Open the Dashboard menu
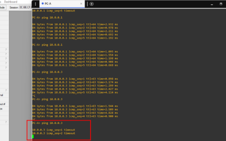Image resolution: width=226 pixels, height=141 pixels. coord(11,2)
